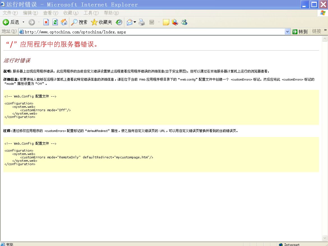
Task: Open the 搜索 search panel
Action: (79, 22)
